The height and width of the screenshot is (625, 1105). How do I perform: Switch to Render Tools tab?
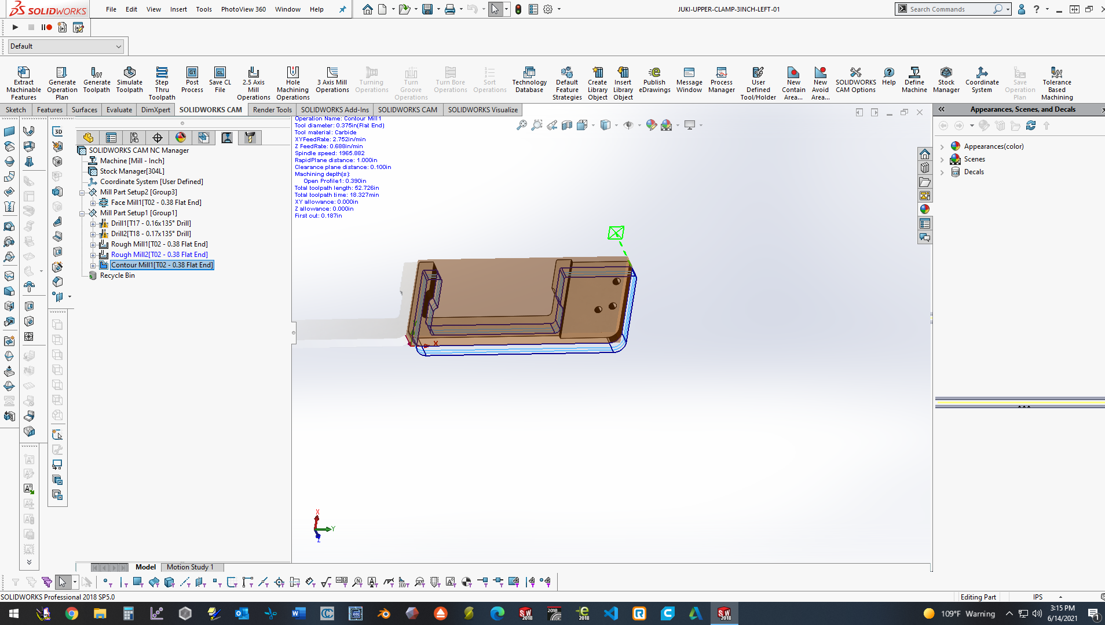click(x=272, y=110)
